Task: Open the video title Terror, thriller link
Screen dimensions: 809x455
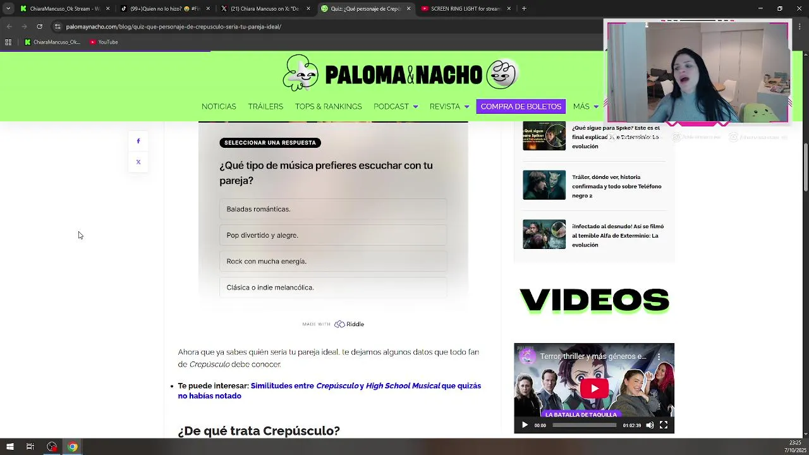Action: pyautogui.click(x=593, y=356)
